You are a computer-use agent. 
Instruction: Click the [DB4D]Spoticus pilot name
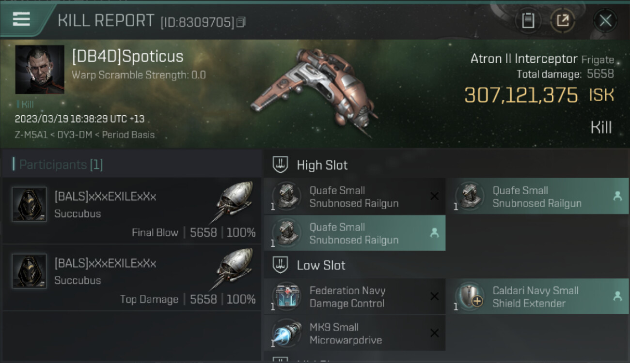pyautogui.click(x=127, y=57)
